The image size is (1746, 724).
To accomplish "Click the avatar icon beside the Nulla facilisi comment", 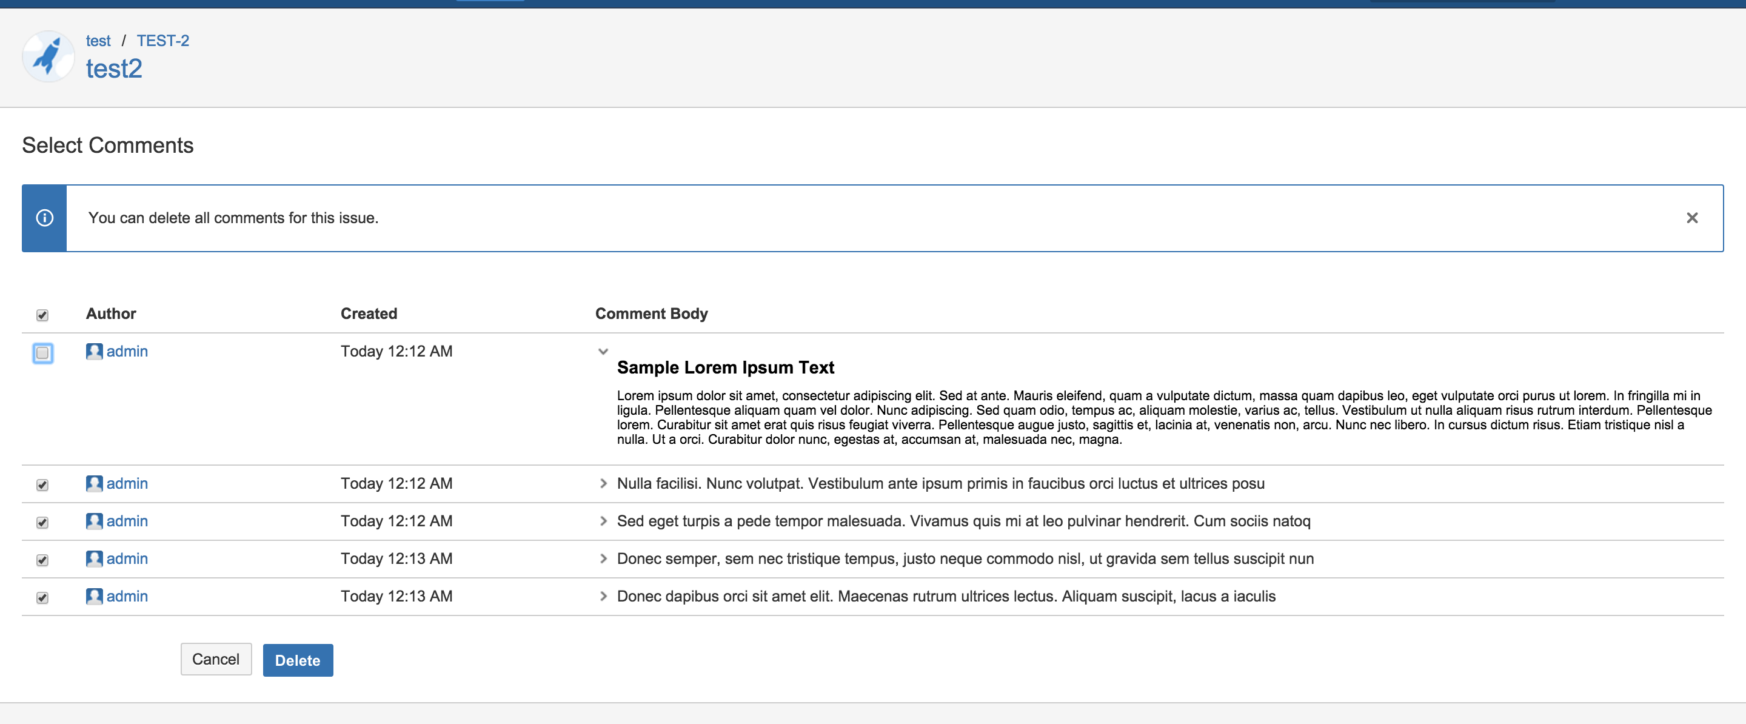I will (x=94, y=483).
